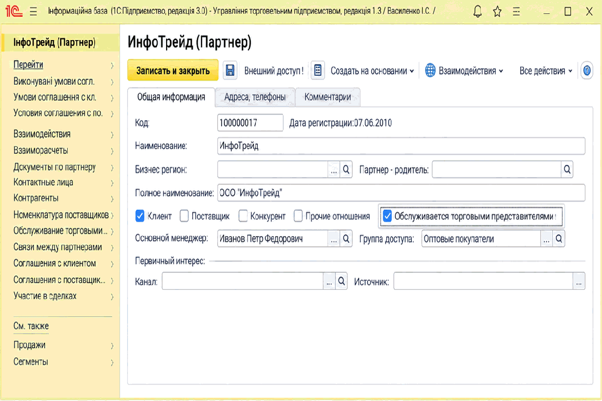Save with the floppy disk icon
The width and height of the screenshot is (602, 401).
coord(230,71)
